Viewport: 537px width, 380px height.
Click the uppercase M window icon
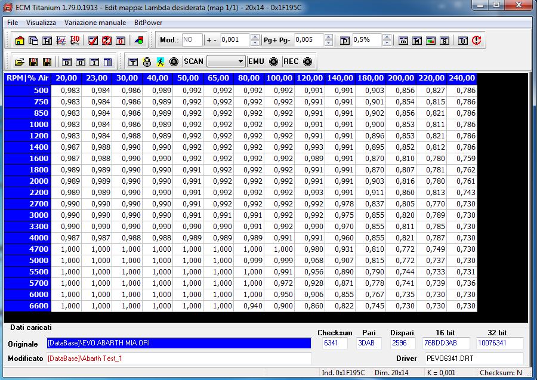[417, 41]
